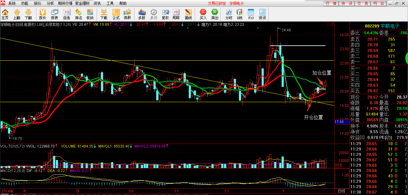Click the 选股 stock picker icon

(x=128, y=14)
